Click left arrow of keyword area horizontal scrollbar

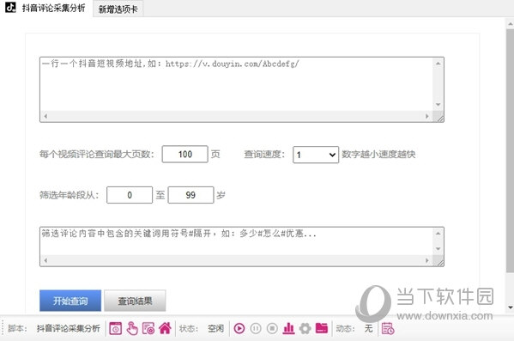[45, 260]
